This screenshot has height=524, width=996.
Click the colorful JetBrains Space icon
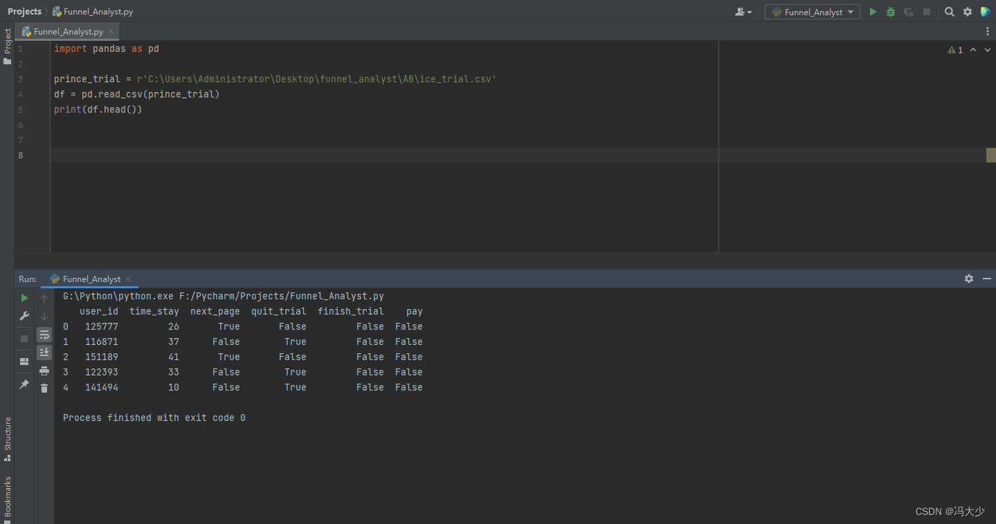(985, 12)
